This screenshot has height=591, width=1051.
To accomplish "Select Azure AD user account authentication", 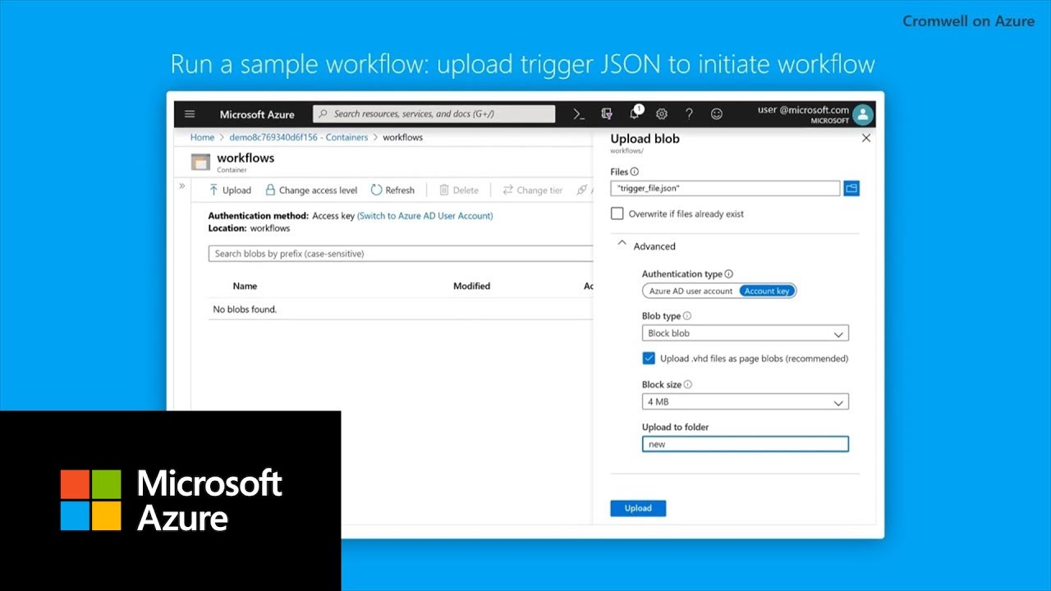I will pos(691,291).
